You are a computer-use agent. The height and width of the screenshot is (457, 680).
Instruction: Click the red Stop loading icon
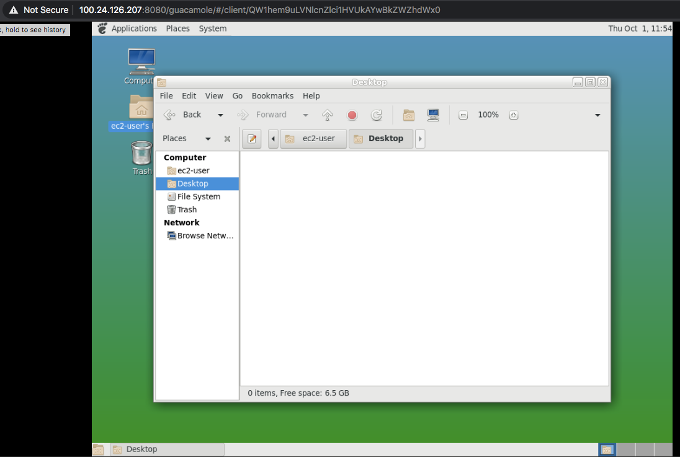352,115
